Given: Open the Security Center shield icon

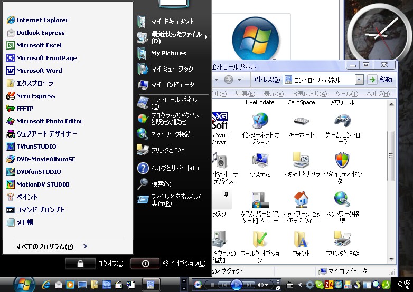Looking at the screenshot, I should coord(342,161).
